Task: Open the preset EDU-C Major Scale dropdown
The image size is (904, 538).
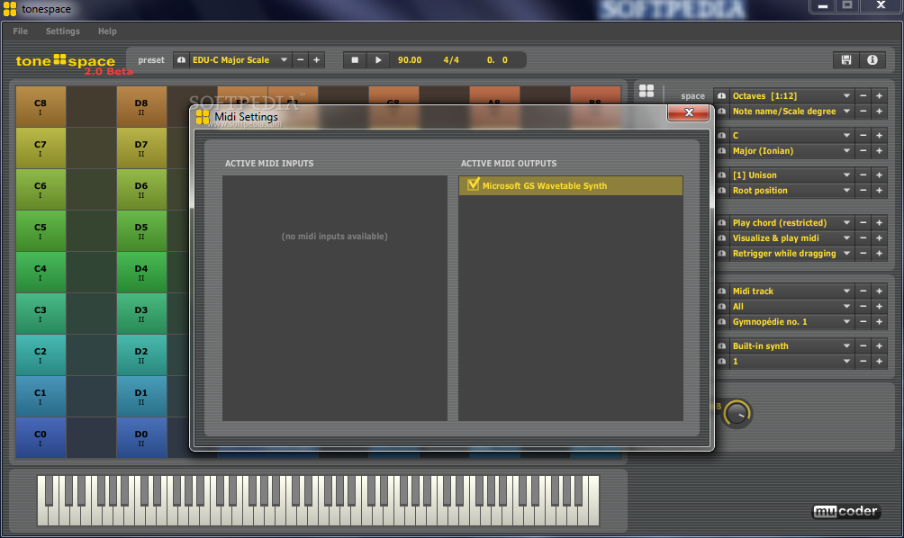Action: coord(240,60)
